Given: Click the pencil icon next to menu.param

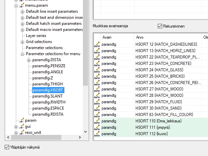Looking at the screenshot, I should tap(22, 5).
